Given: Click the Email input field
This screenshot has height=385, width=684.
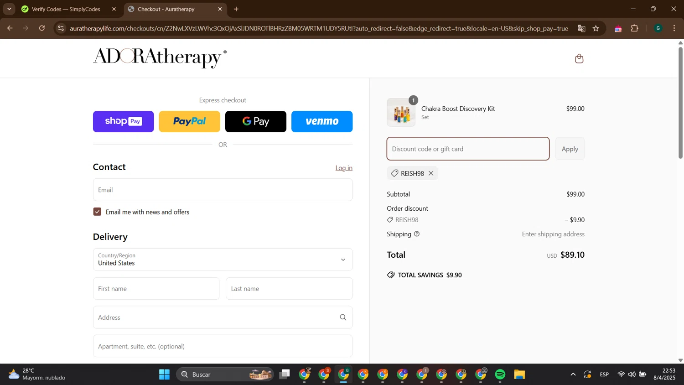Looking at the screenshot, I should point(223,190).
